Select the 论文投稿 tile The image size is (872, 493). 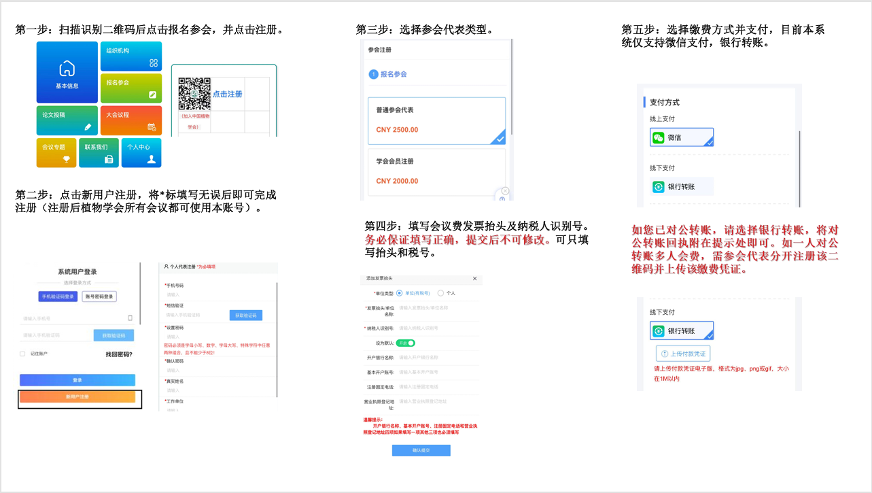coord(67,120)
